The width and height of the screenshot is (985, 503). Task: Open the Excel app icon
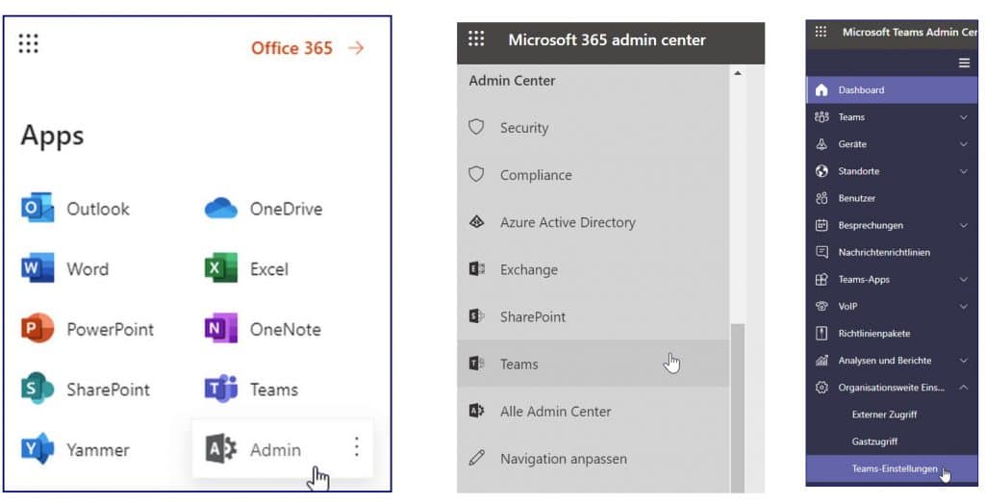[x=221, y=269]
